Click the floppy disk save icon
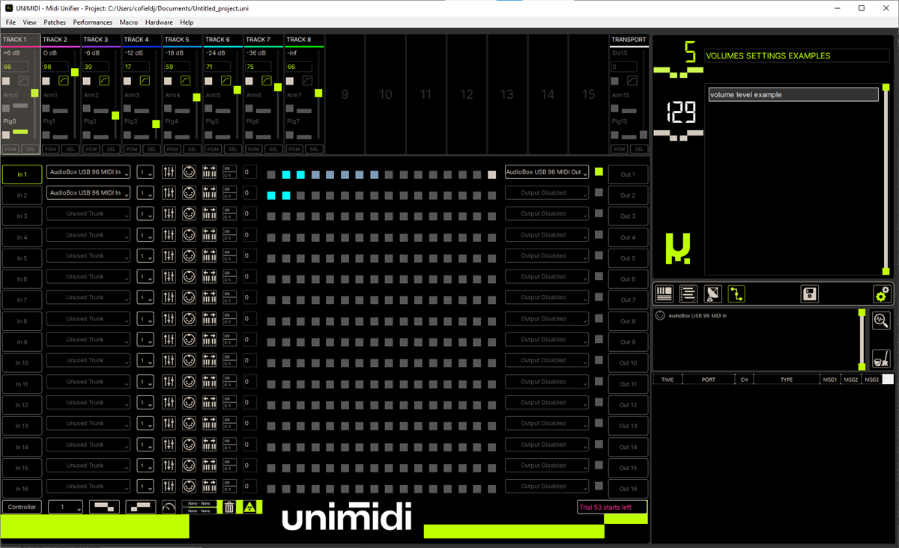The image size is (899, 548). click(809, 293)
